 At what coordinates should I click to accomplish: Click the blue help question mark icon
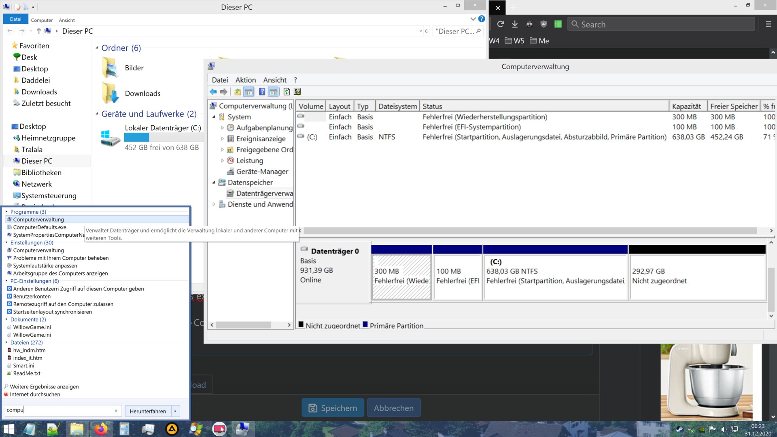tap(262, 92)
